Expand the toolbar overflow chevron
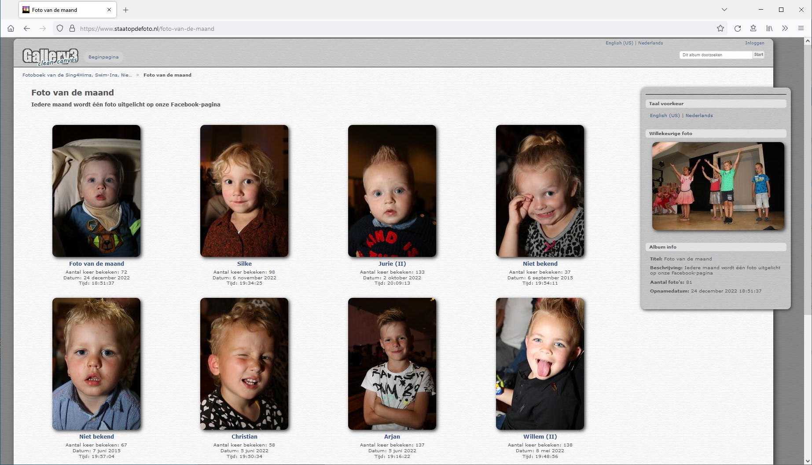Viewport: 812px width, 465px height. [x=785, y=29]
